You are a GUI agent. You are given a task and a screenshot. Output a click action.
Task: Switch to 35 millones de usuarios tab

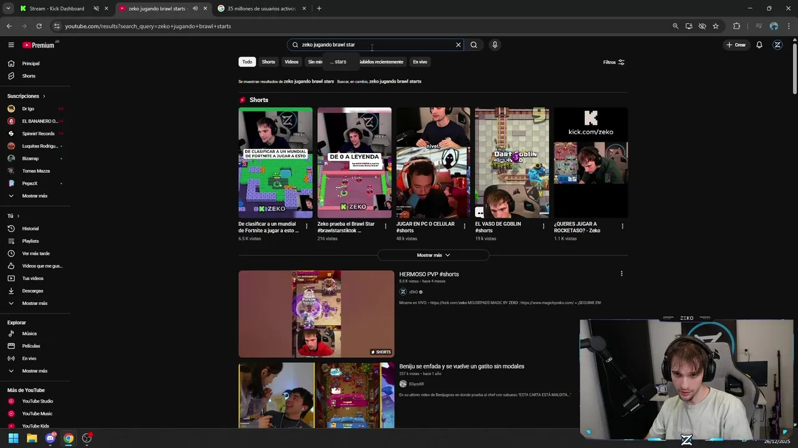coord(261,9)
